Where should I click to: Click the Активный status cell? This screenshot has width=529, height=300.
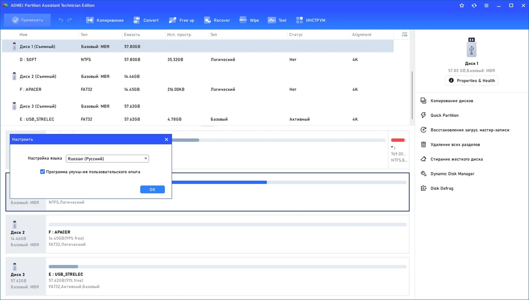(300, 119)
